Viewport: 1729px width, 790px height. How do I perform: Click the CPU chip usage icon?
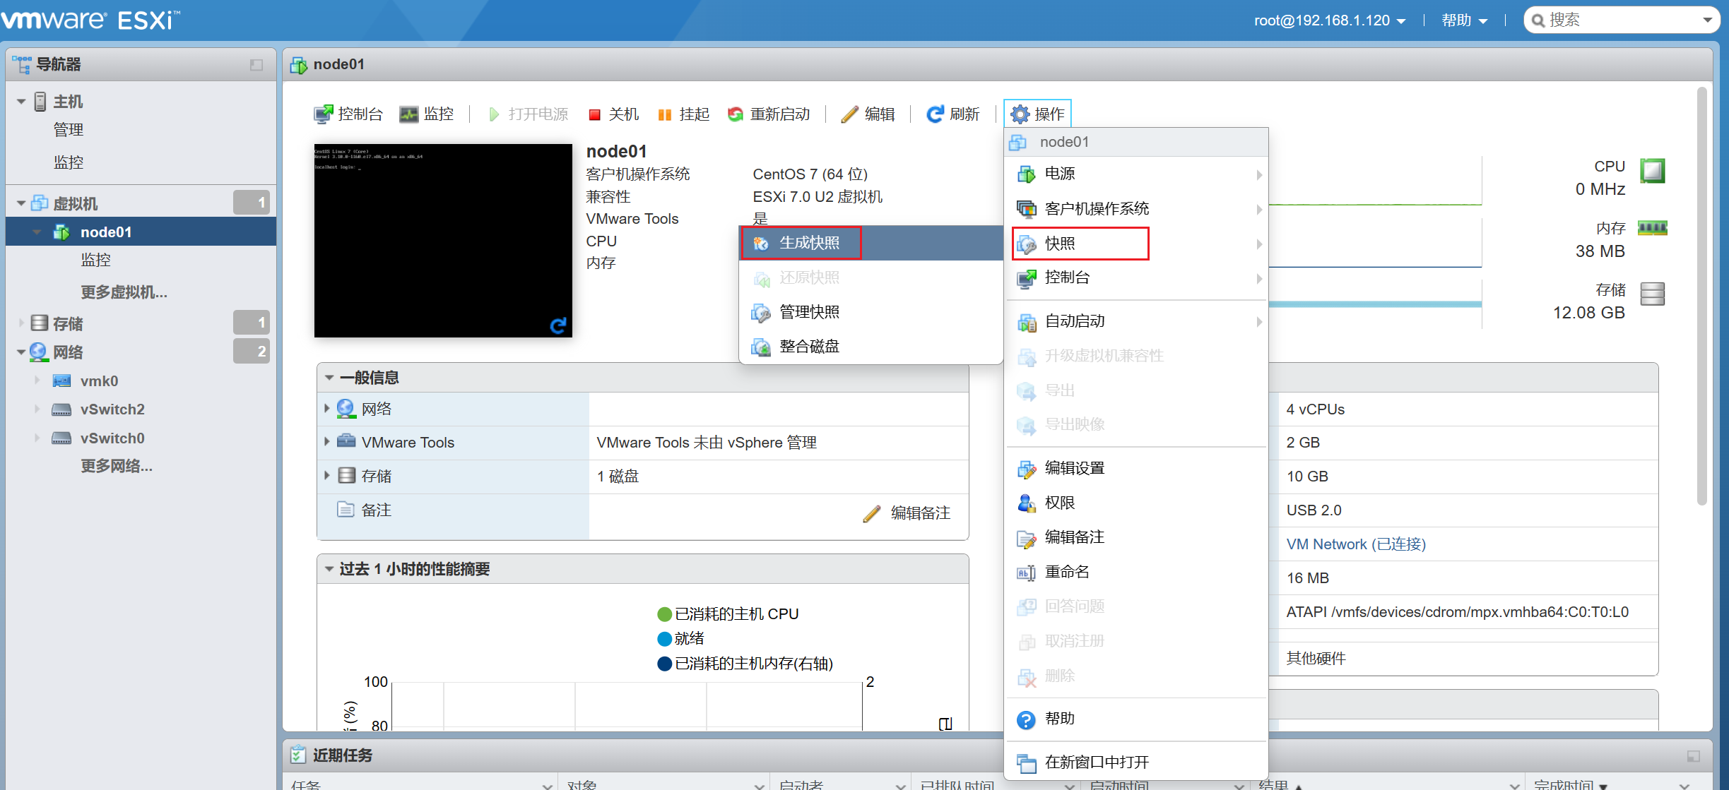(x=1653, y=172)
